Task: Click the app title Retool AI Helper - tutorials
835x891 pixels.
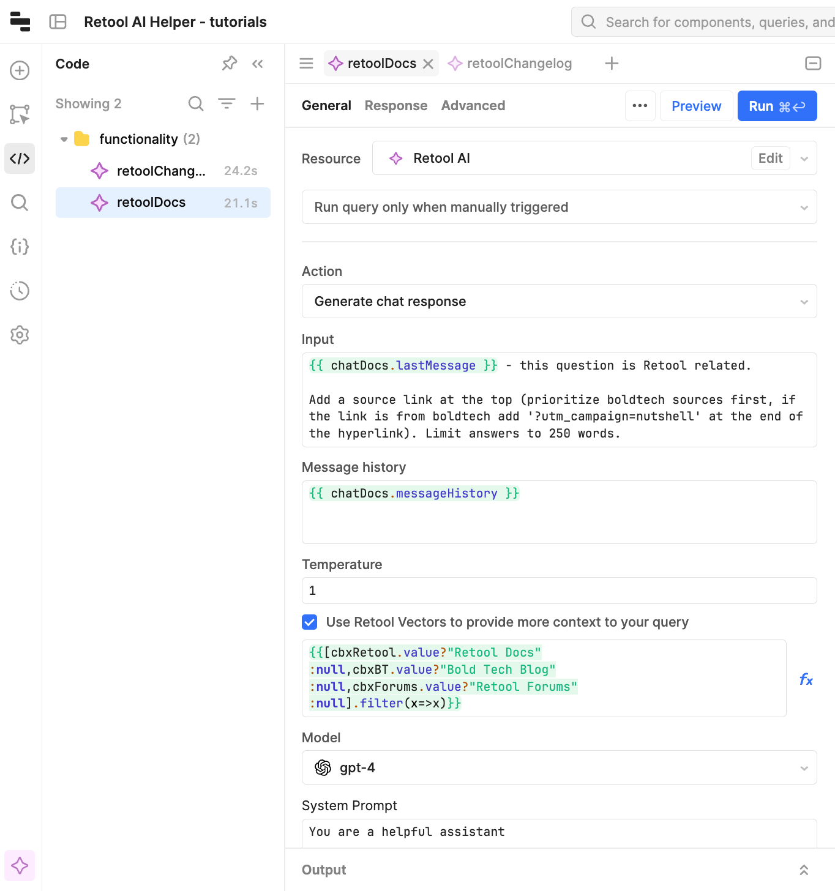Action: pos(175,22)
